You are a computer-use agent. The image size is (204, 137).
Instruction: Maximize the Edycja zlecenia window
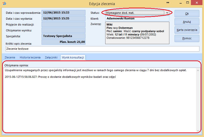tap(188, 3)
